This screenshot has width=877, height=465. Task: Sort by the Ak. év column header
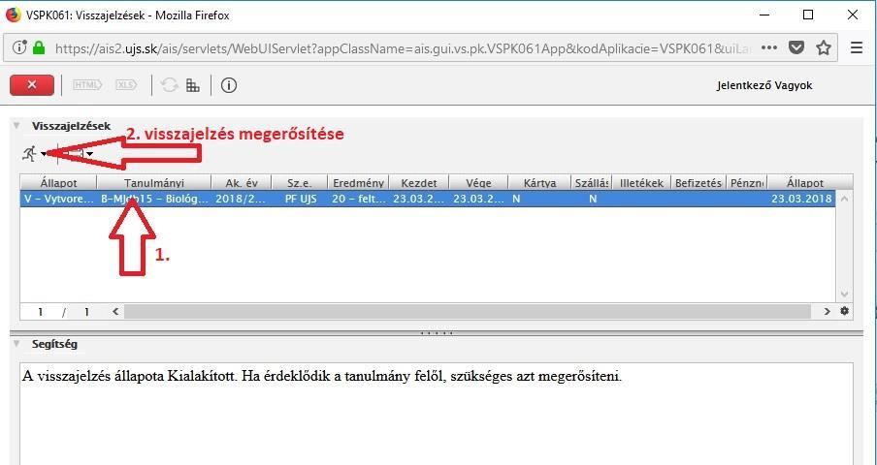pos(241,182)
